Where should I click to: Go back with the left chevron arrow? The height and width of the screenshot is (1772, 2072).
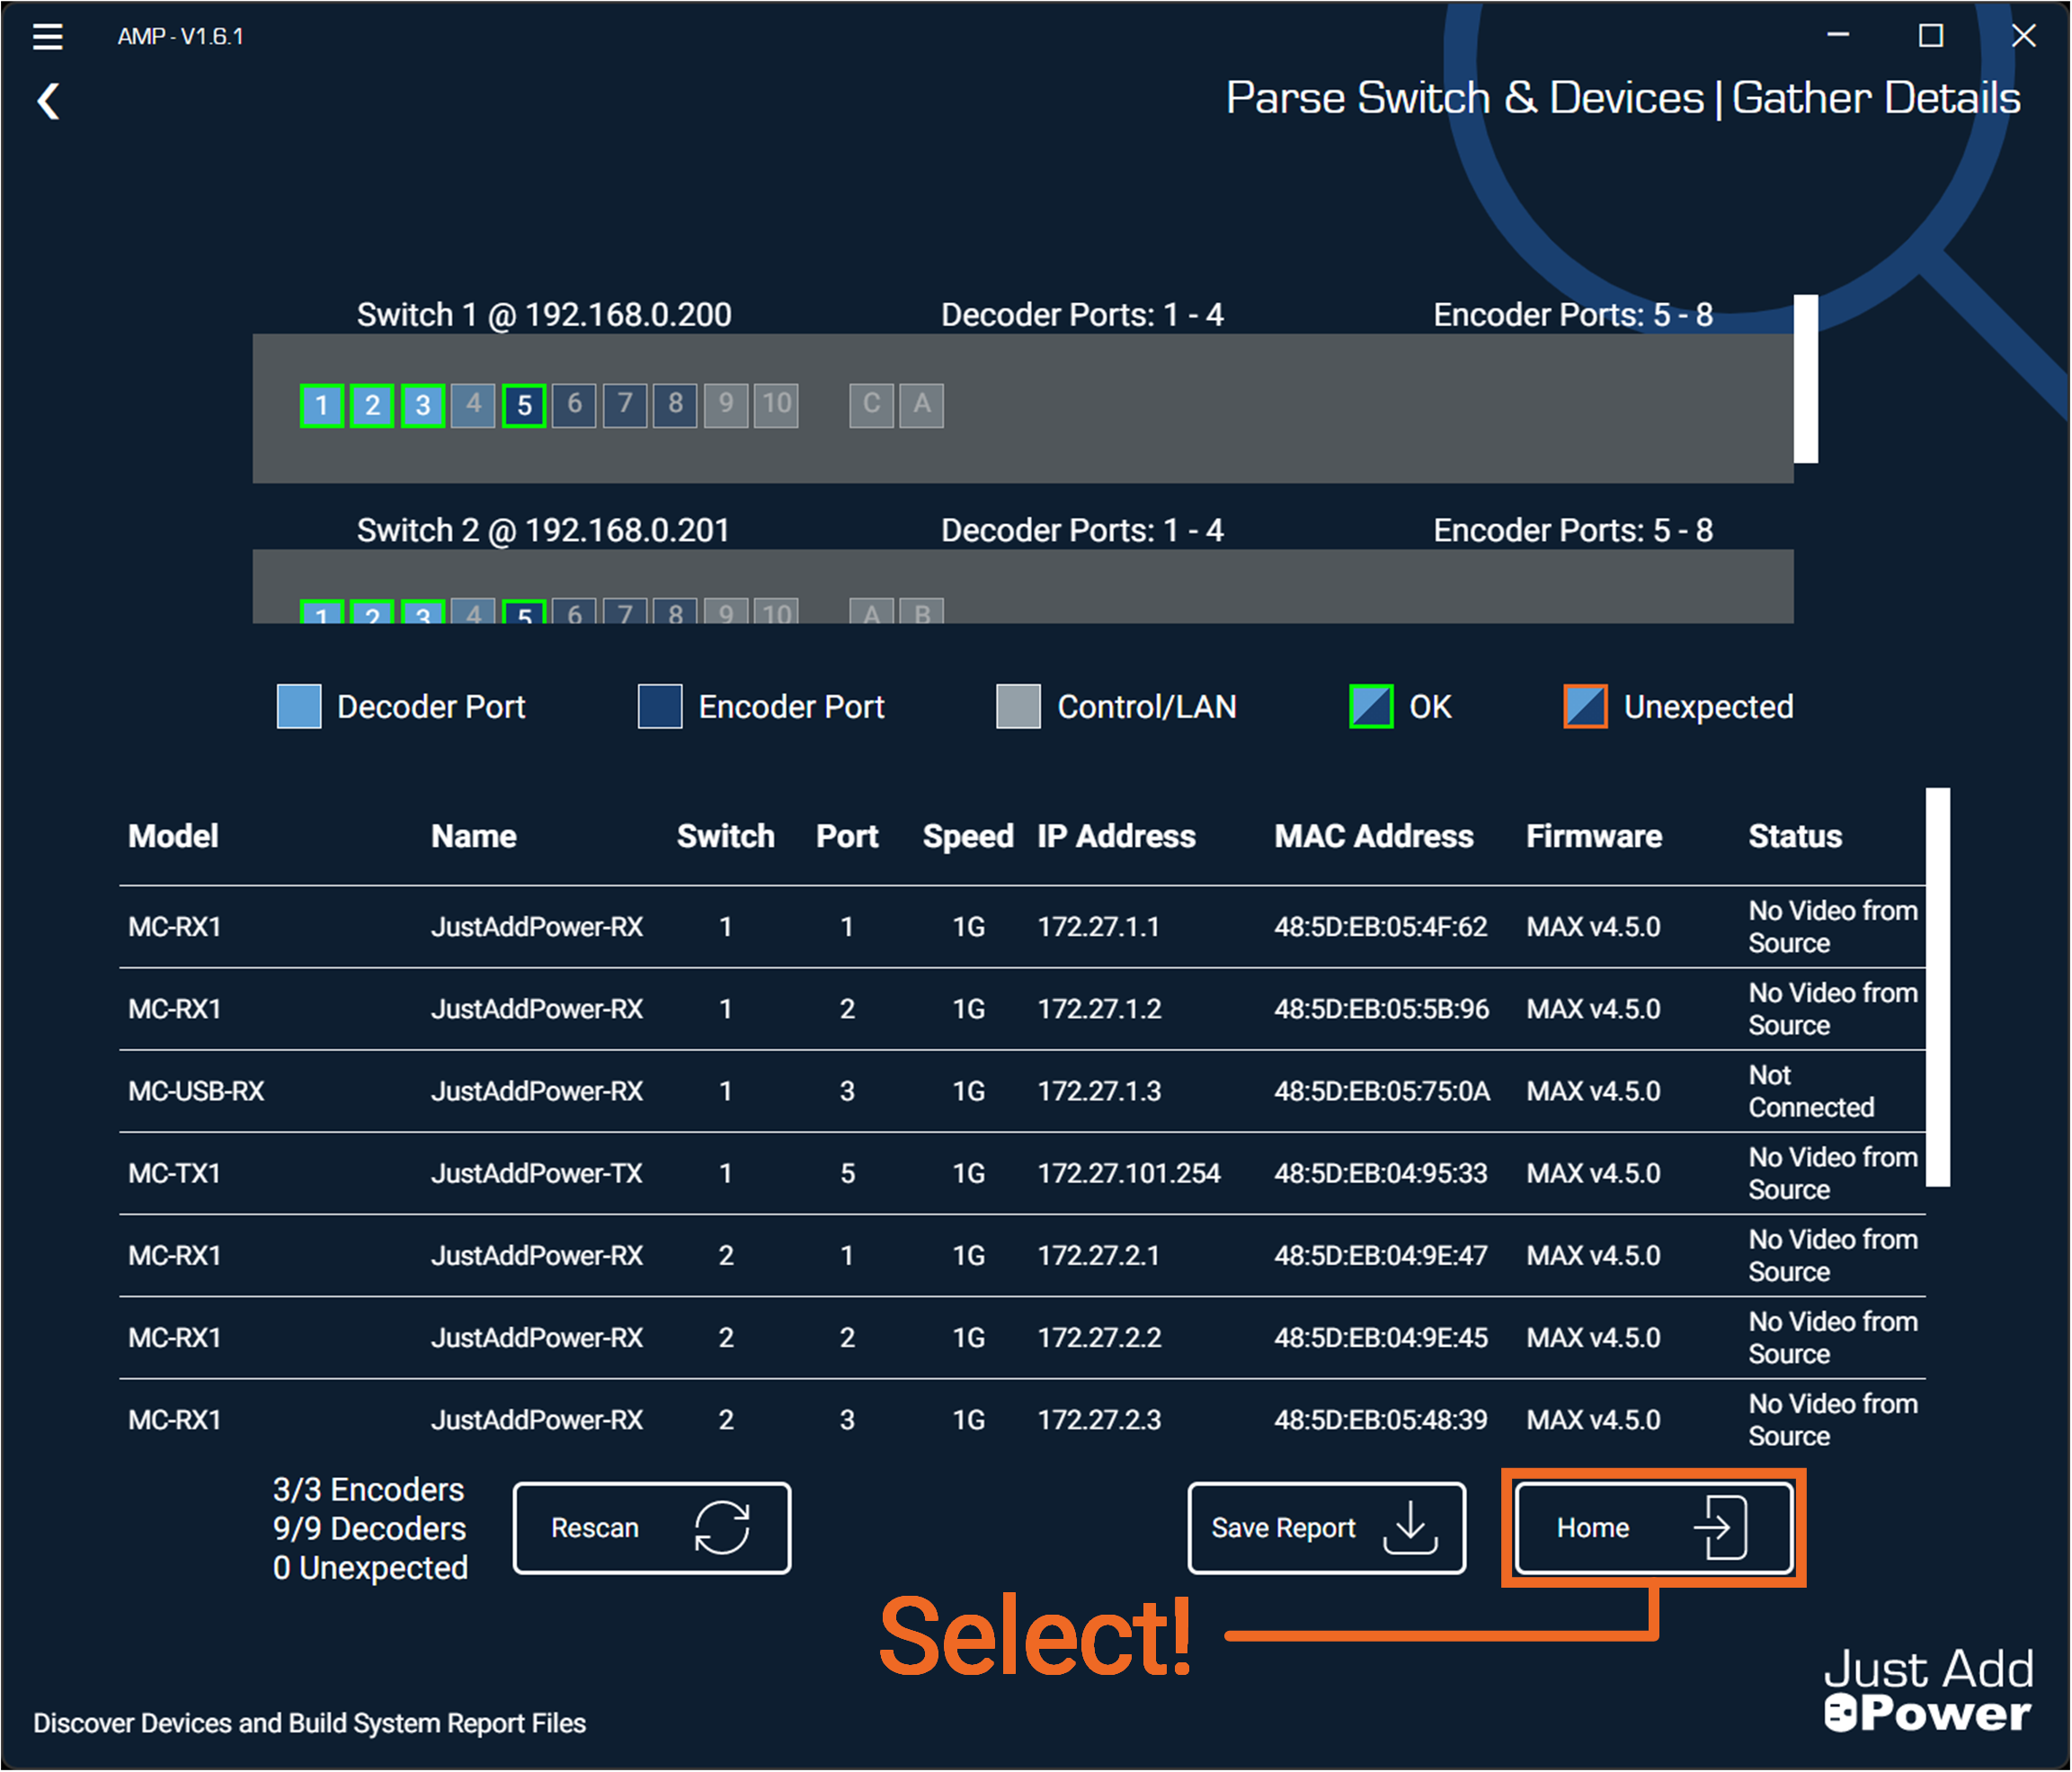49,101
